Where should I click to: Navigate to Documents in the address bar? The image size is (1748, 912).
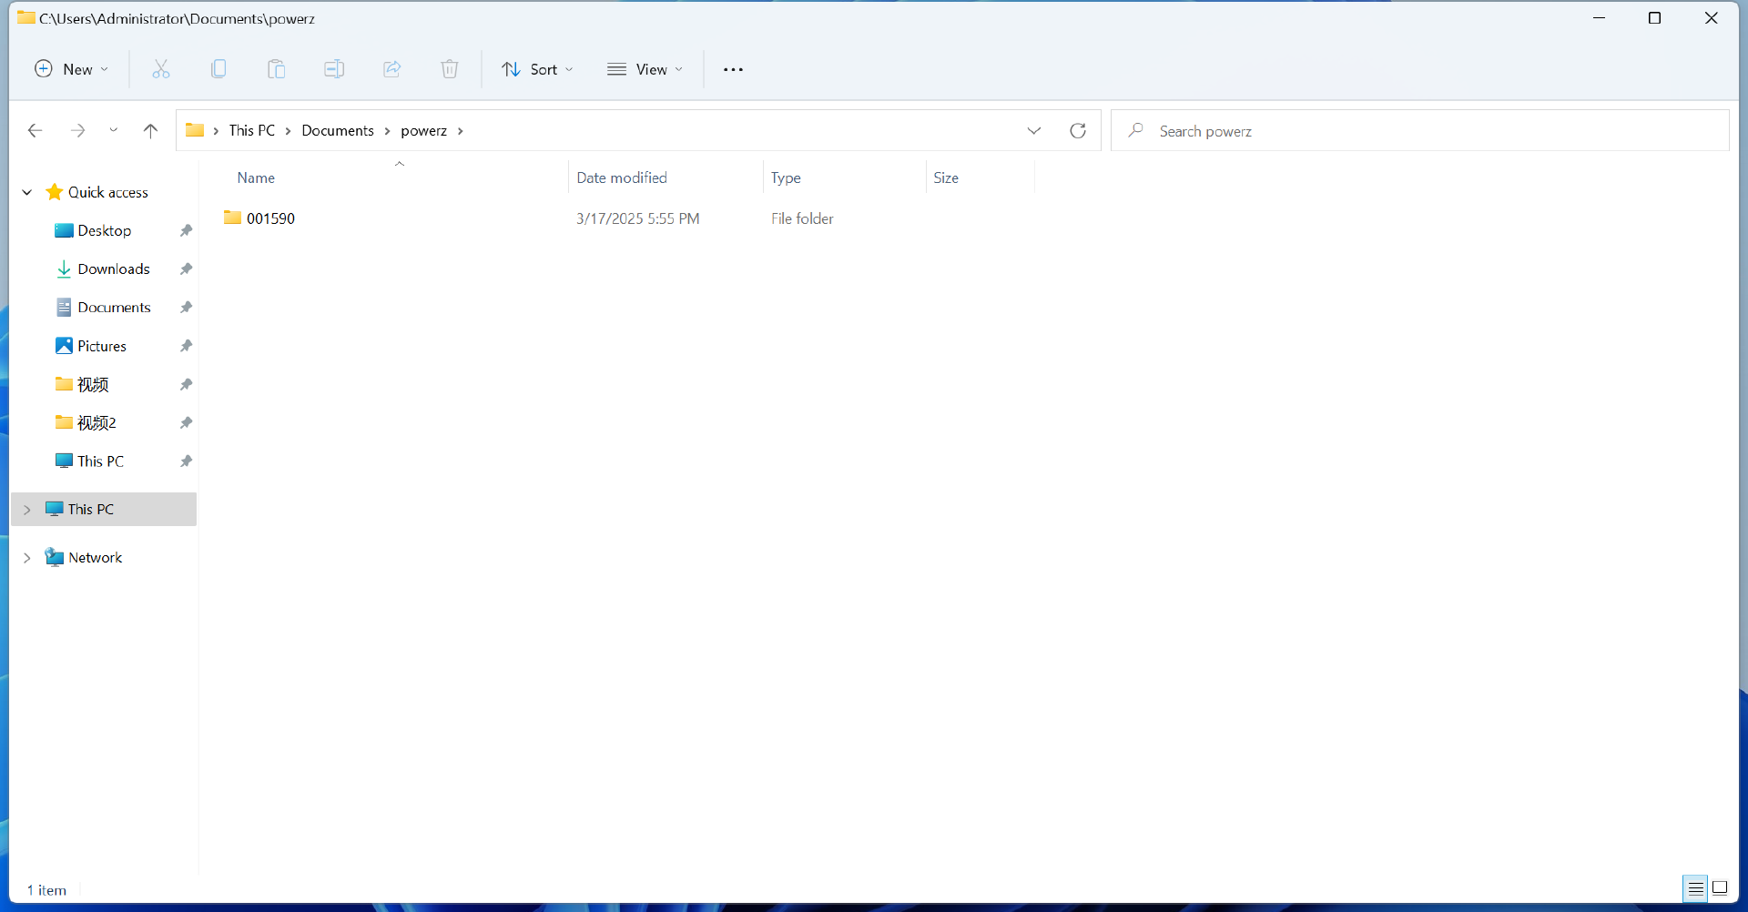click(x=338, y=130)
